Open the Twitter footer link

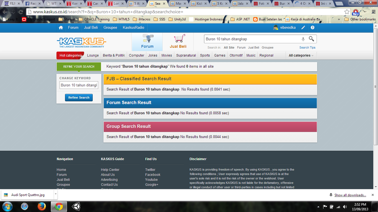pos(150,170)
